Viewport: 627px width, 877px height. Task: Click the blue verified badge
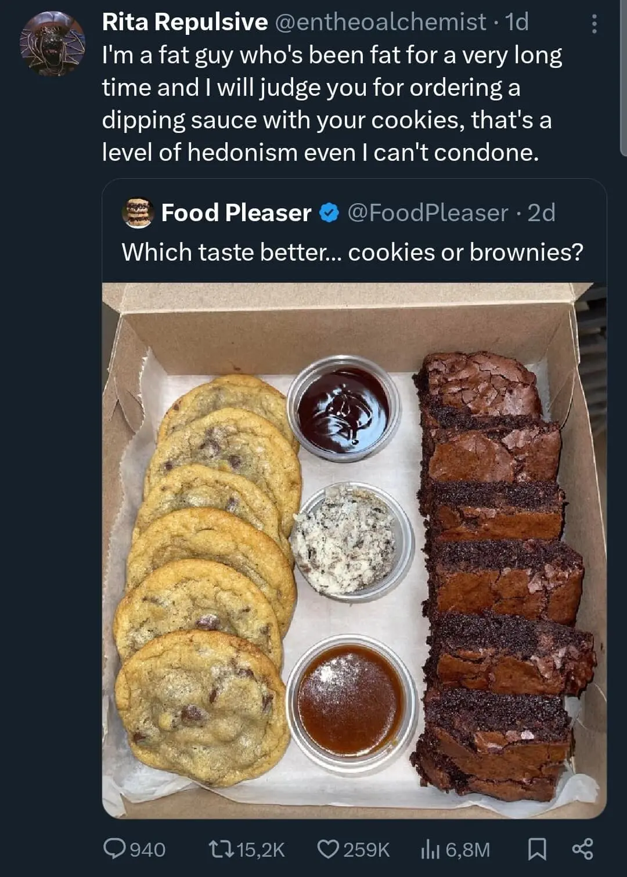[x=329, y=213]
